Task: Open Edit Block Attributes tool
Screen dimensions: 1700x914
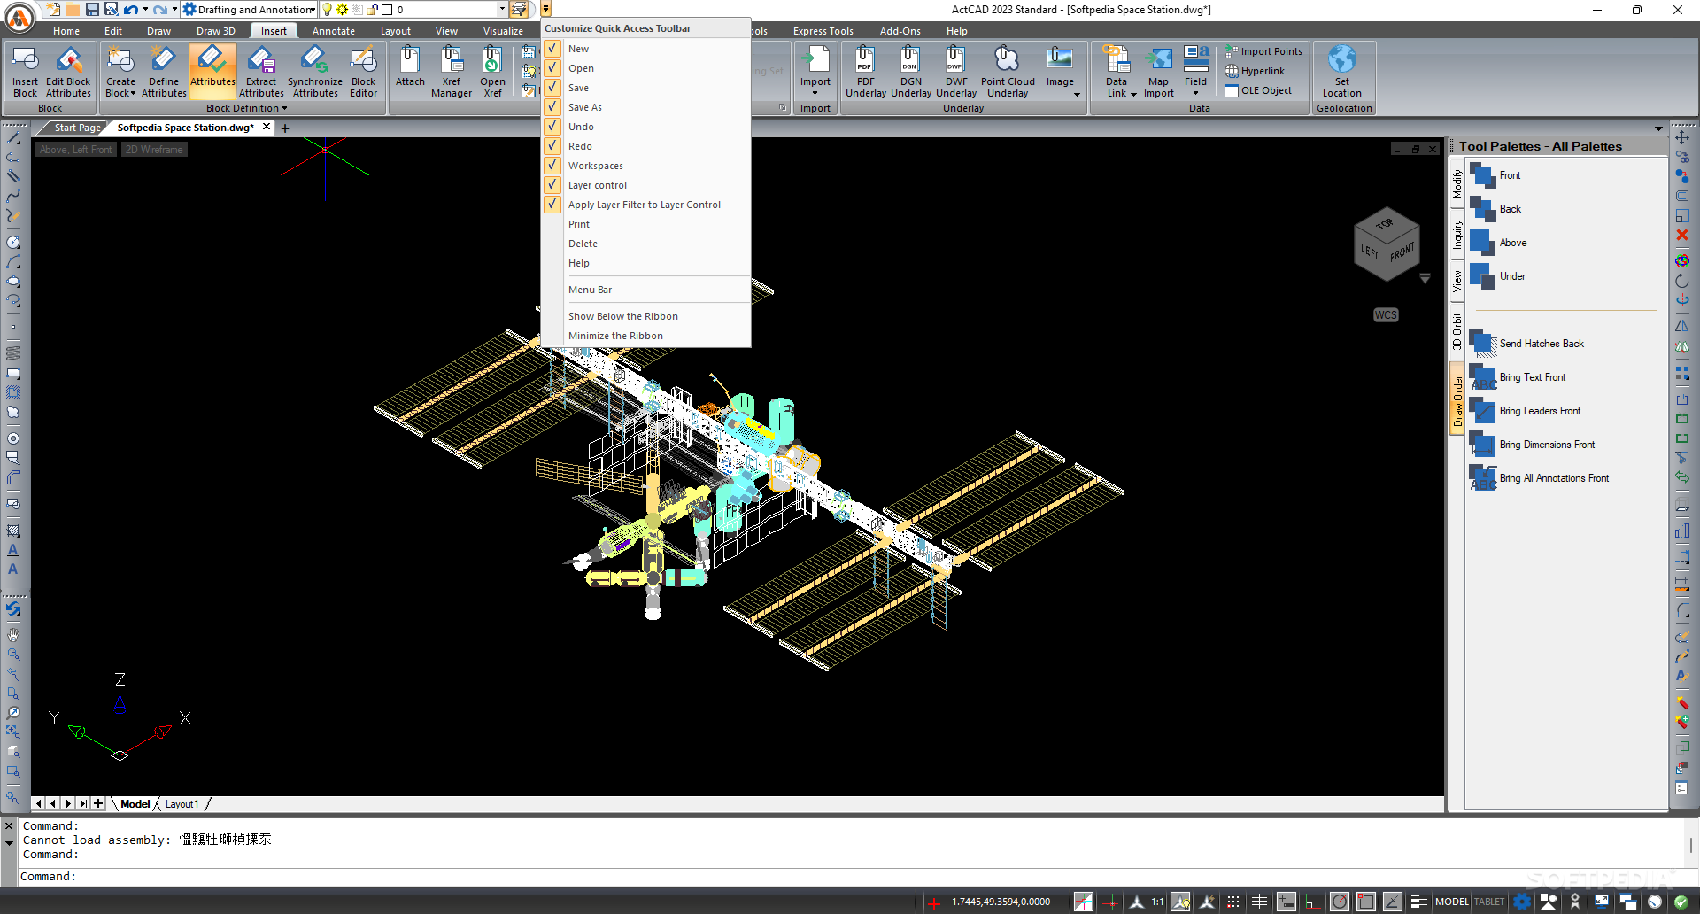Action: (68, 71)
